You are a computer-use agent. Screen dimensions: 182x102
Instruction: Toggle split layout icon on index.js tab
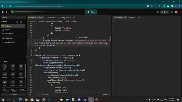[40, 18]
